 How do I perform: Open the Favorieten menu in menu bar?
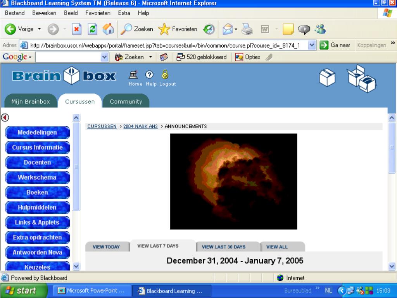(98, 13)
